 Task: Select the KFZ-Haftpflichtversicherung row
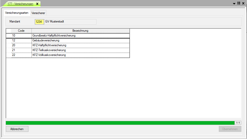80,45
